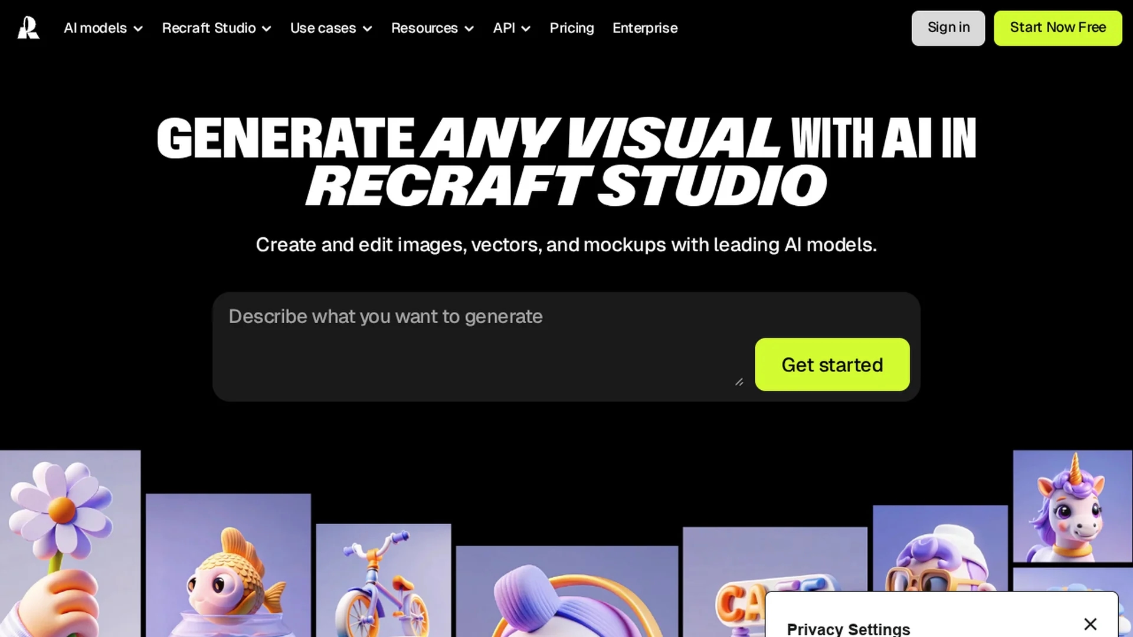
Task: Focus the prompt description field
Action: [484, 347]
